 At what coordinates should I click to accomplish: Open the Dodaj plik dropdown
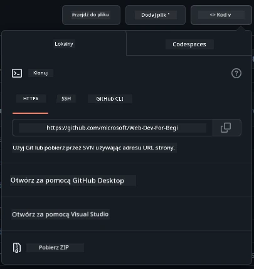pyautogui.click(x=156, y=15)
